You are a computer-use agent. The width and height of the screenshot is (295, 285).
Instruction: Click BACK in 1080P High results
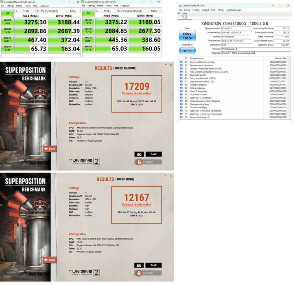pyautogui.click(x=50, y=260)
